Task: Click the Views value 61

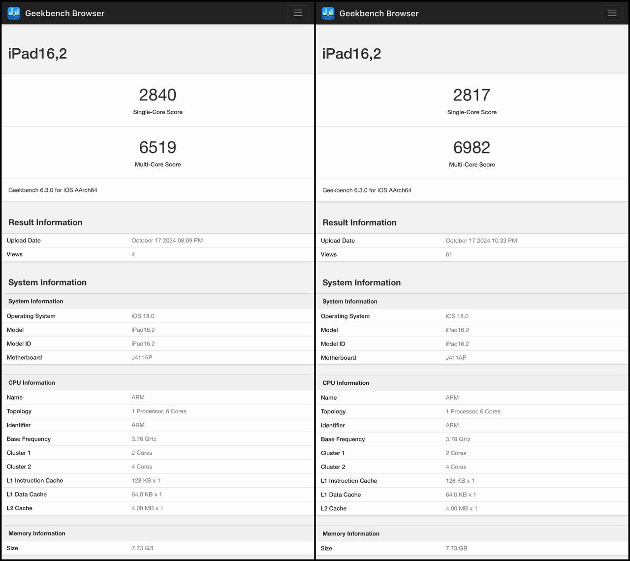Action: click(449, 254)
